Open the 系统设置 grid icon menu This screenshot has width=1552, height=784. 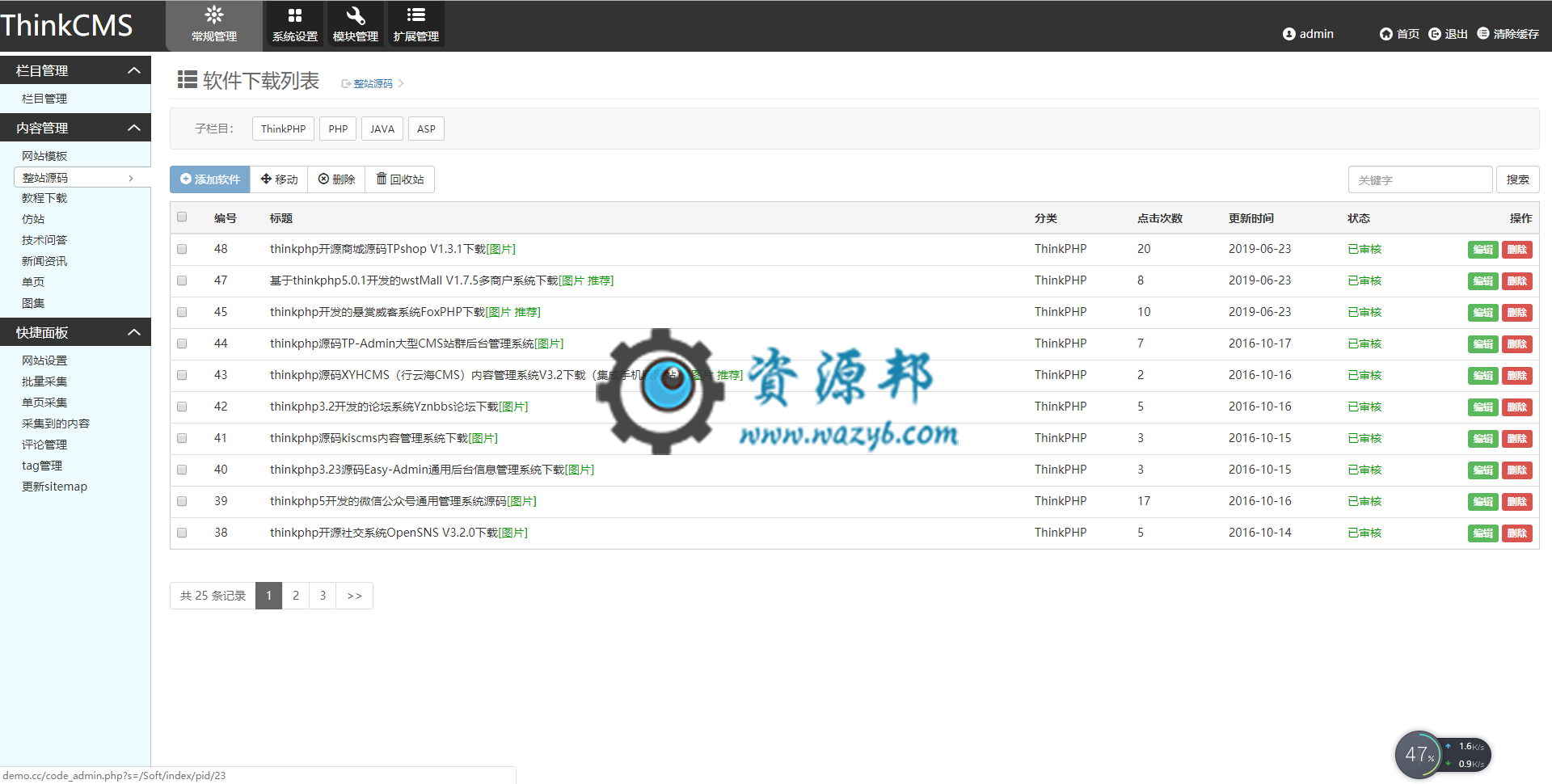295,15
